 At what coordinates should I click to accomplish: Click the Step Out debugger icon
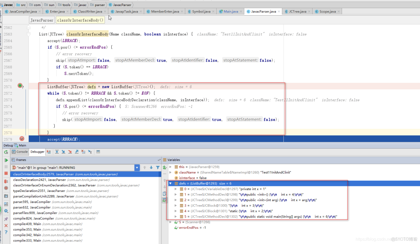click(76, 152)
